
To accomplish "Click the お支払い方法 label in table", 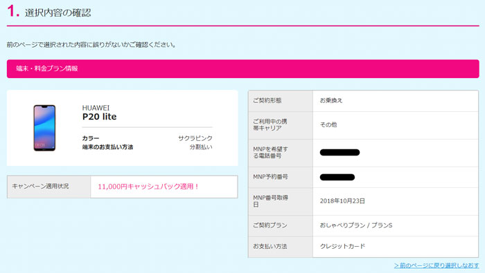I will 270,247.
